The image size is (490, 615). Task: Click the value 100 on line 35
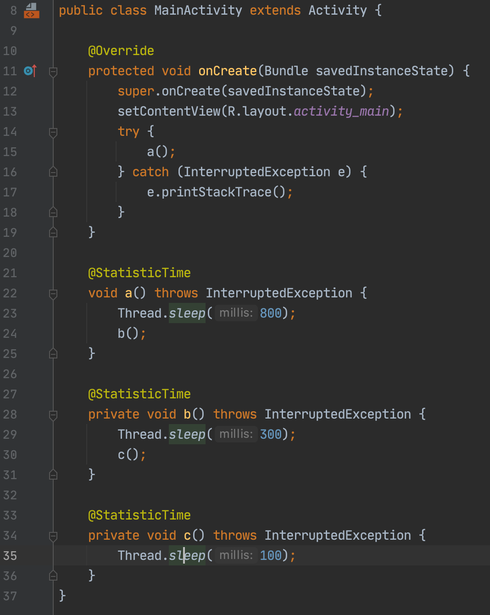[x=271, y=555]
